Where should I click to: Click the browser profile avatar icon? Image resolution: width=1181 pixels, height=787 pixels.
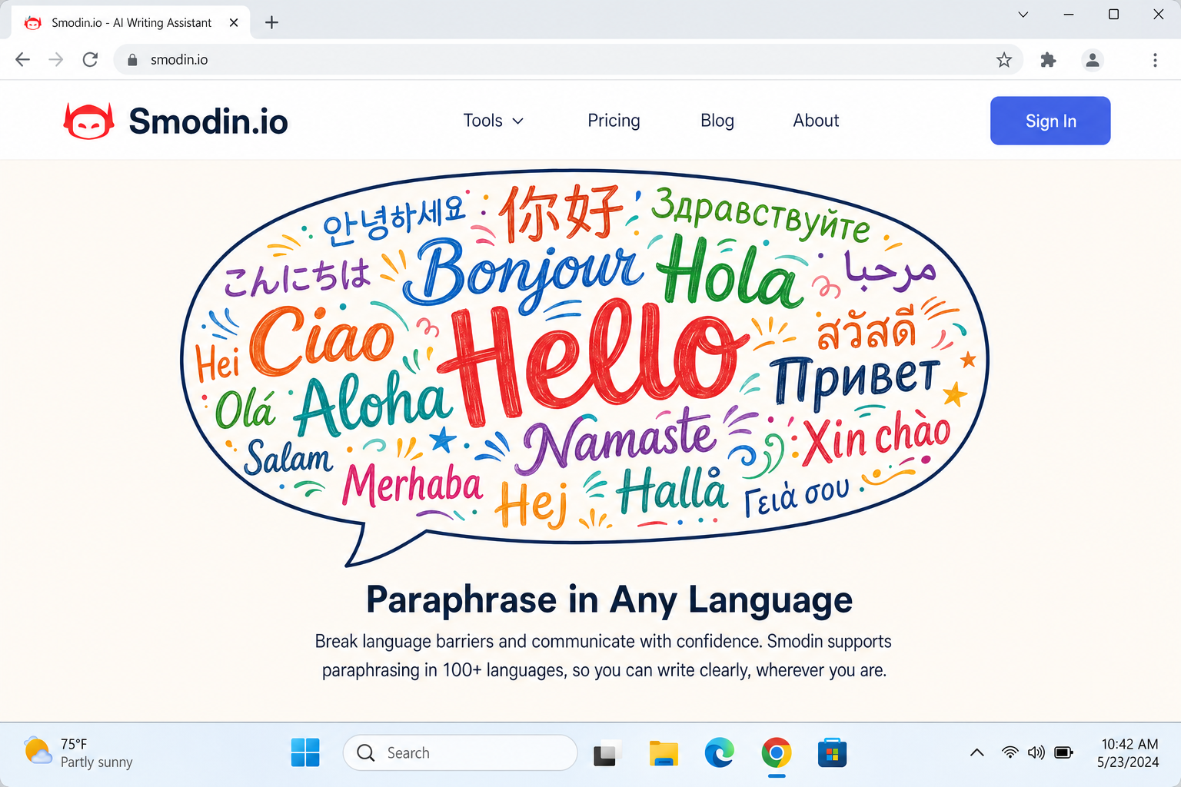pyautogui.click(x=1093, y=59)
